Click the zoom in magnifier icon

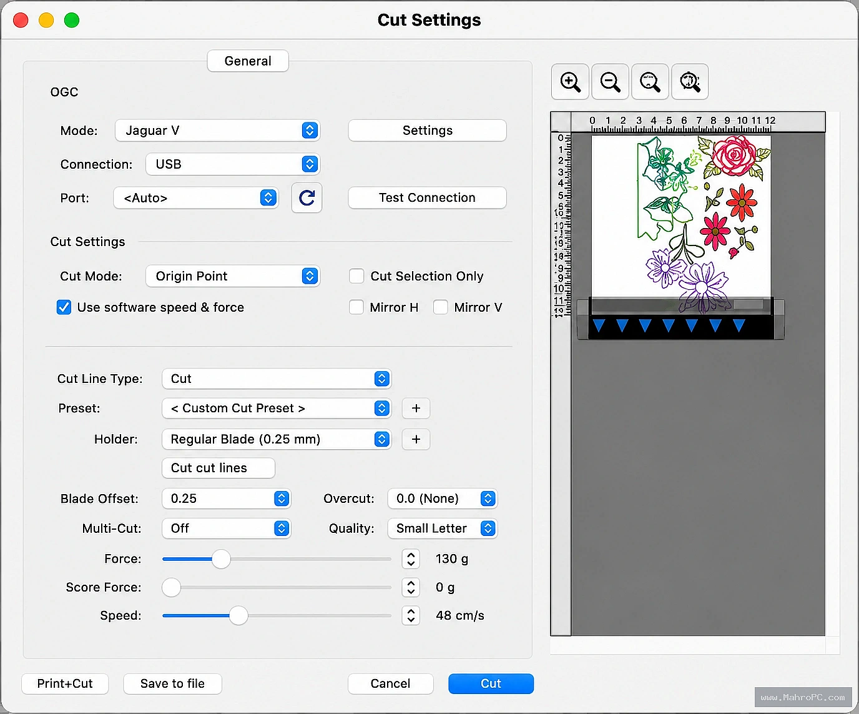point(570,82)
